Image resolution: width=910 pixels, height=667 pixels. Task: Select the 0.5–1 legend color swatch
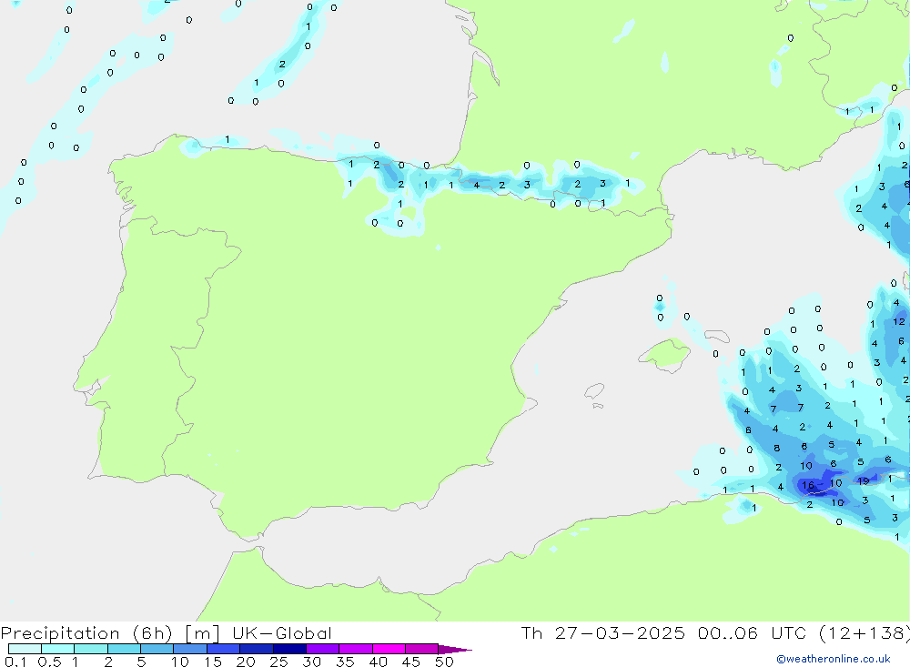58,649
